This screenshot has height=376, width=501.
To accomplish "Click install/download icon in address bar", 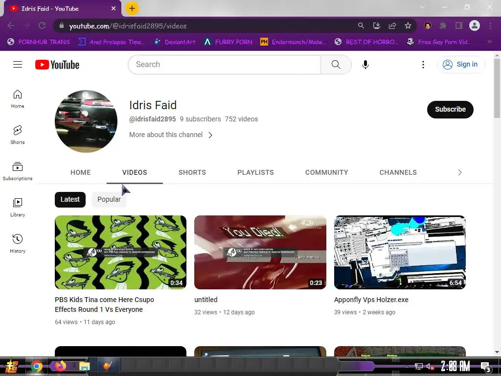I will pyautogui.click(x=376, y=26).
